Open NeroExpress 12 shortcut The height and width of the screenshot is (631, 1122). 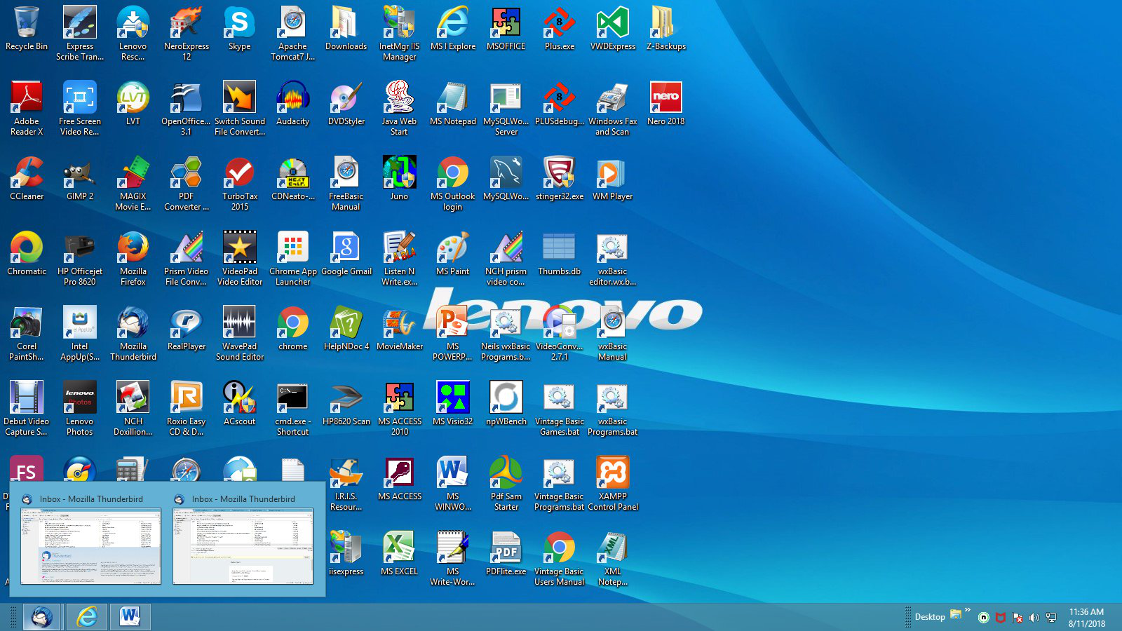(x=187, y=34)
